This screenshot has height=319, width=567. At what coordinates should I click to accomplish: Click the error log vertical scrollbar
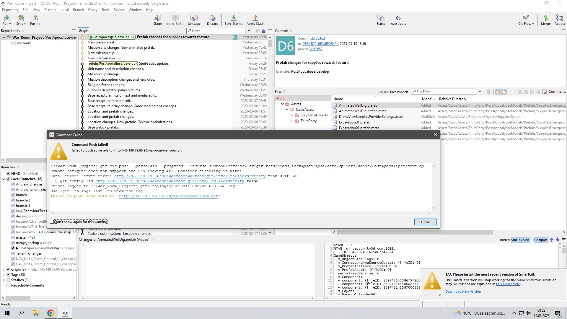[x=434, y=187]
